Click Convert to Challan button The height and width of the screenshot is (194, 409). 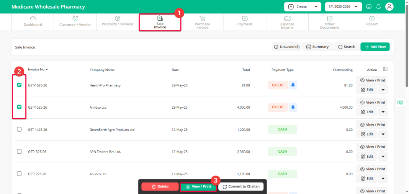pyautogui.click(x=241, y=187)
